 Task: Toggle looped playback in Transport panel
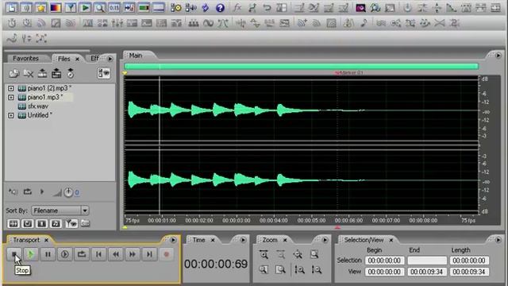click(x=81, y=254)
